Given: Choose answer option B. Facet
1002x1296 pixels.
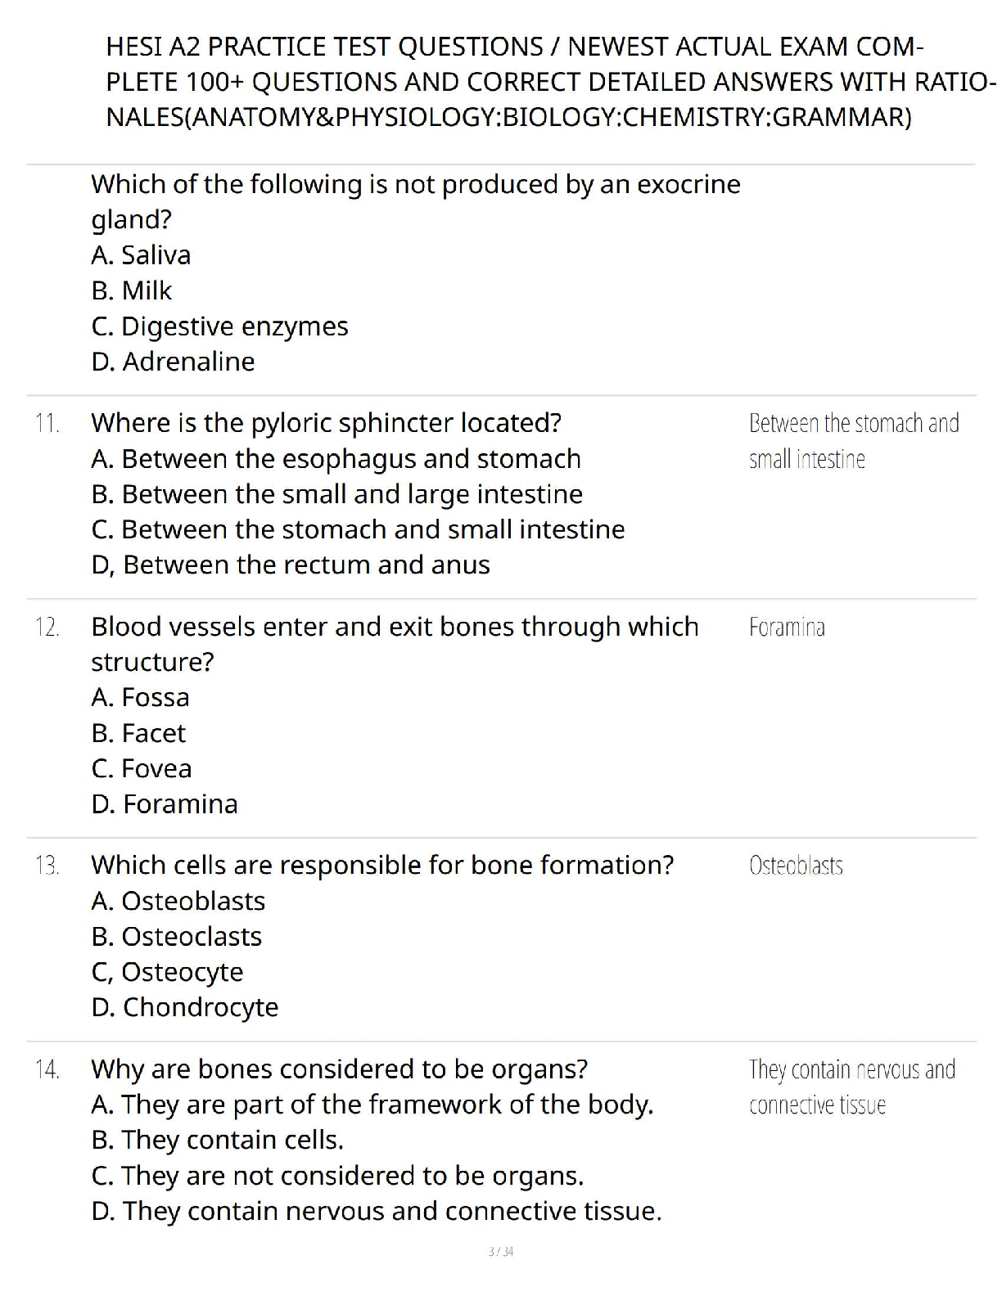Looking at the screenshot, I should point(138,733).
